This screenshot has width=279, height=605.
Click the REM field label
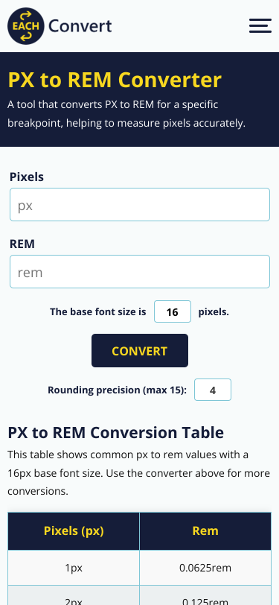22,244
